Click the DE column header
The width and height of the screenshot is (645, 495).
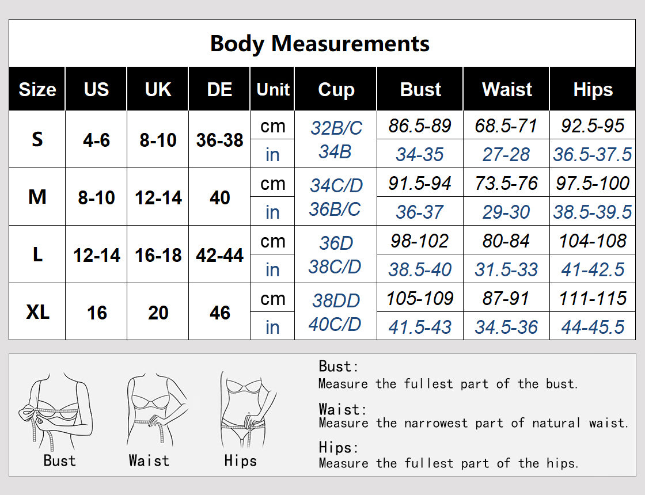coord(219,90)
